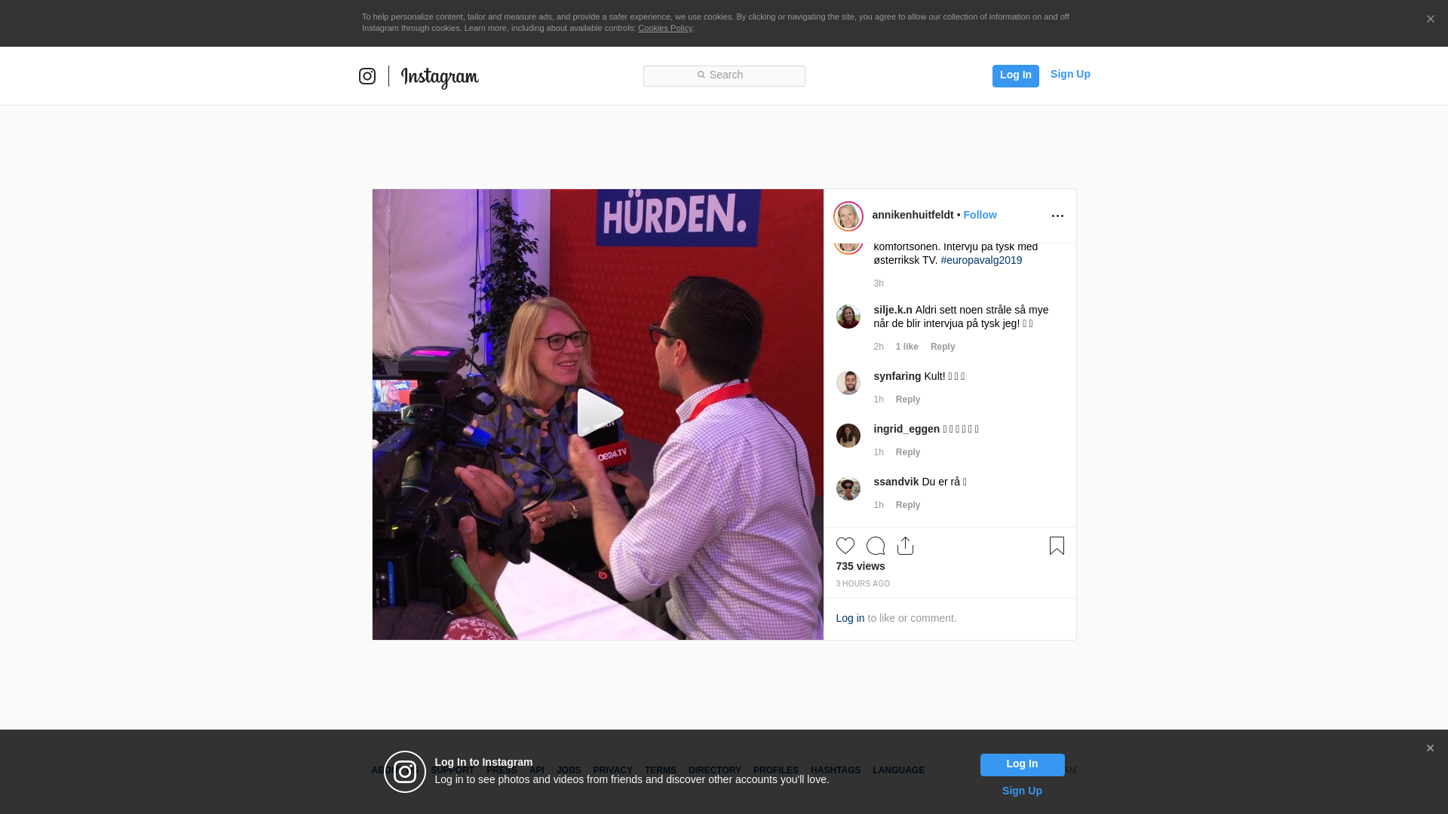This screenshot has width=1448, height=814.
Task: Click the login banner Instagram logo icon
Action: click(405, 772)
